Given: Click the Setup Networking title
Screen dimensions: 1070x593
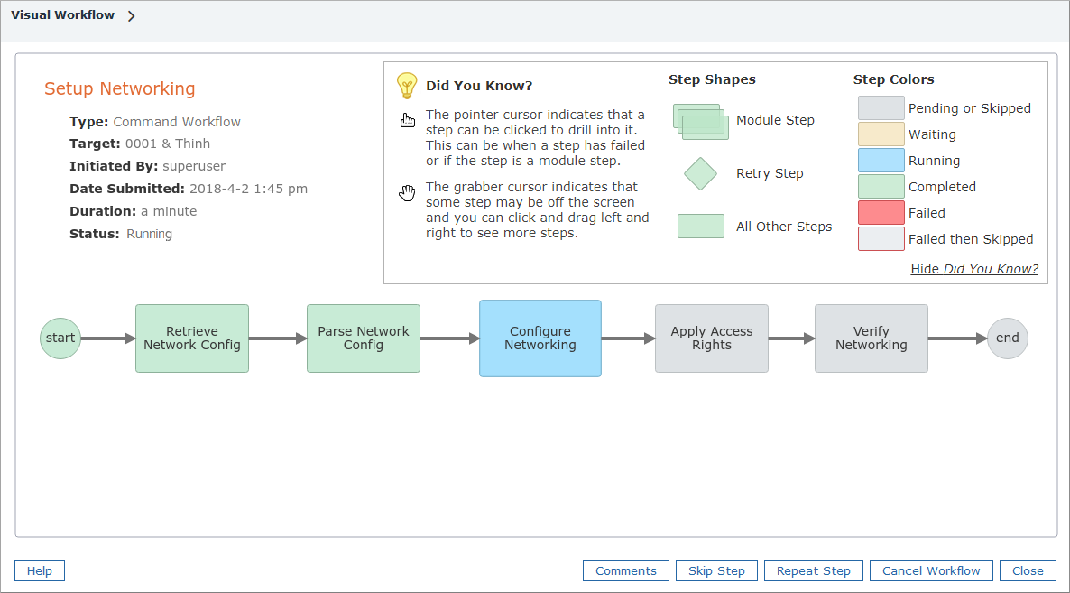Looking at the screenshot, I should pyautogui.click(x=119, y=88).
